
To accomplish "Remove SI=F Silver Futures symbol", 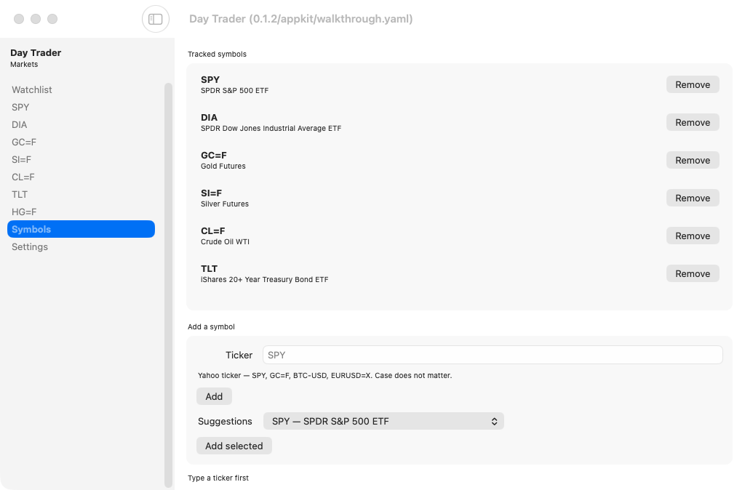I will (x=693, y=198).
